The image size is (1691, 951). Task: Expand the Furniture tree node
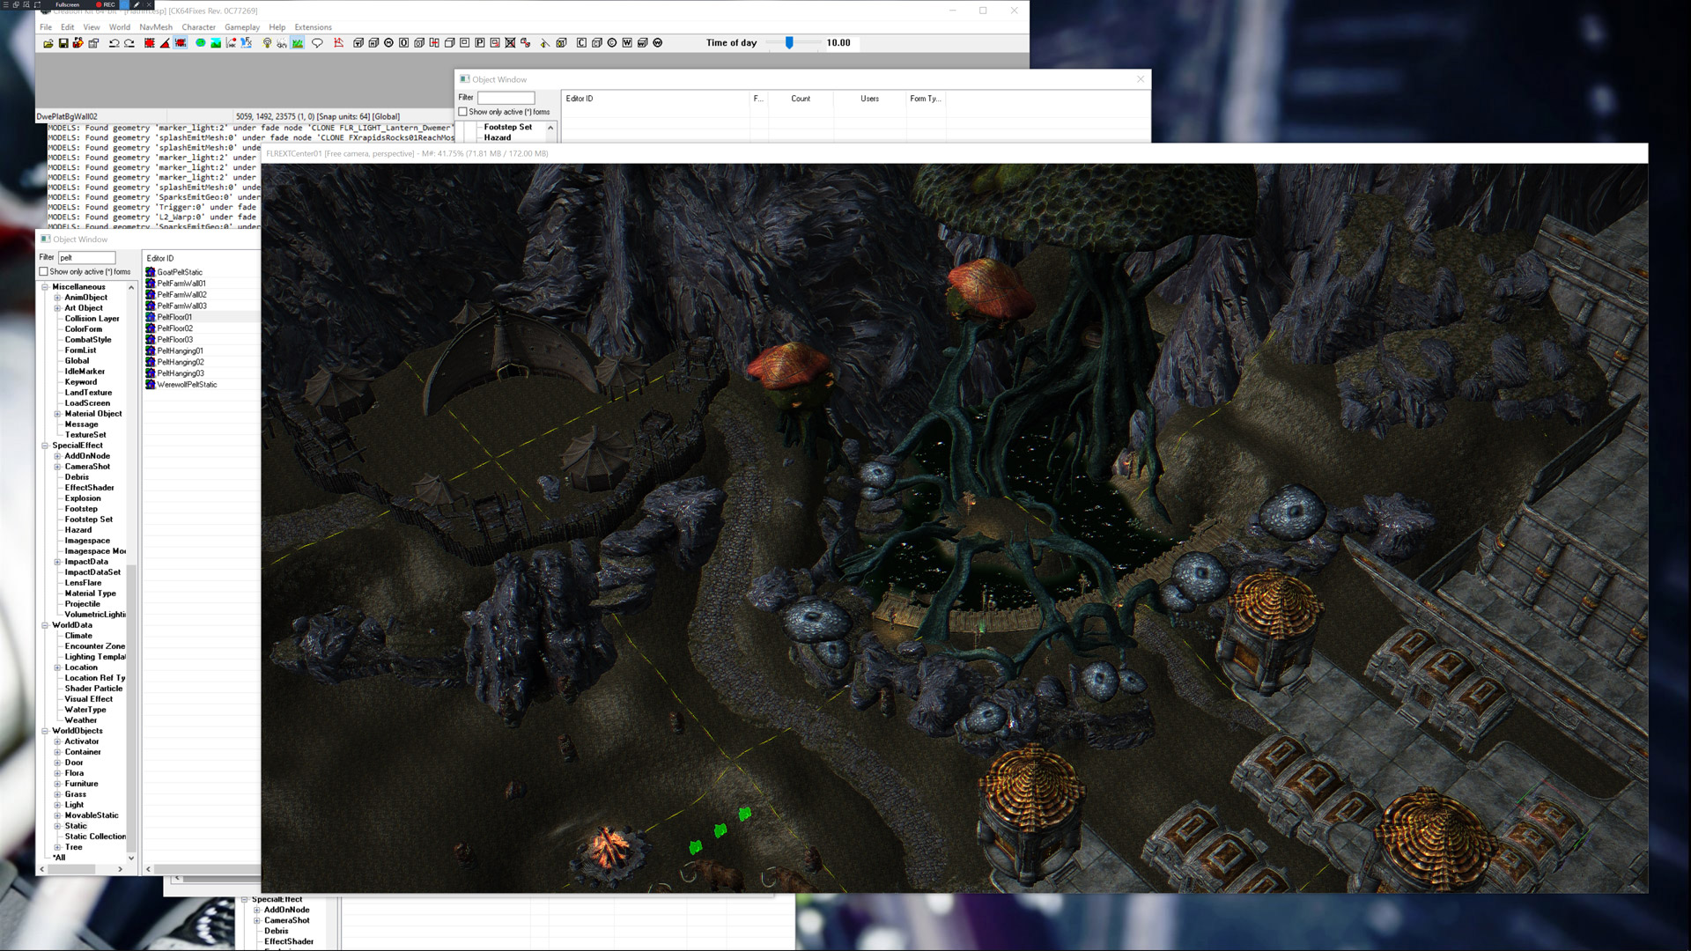[57, 784]
